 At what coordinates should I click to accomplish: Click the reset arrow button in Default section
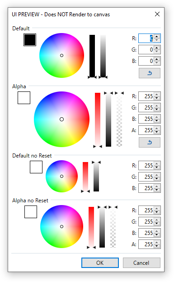(150, 73)
